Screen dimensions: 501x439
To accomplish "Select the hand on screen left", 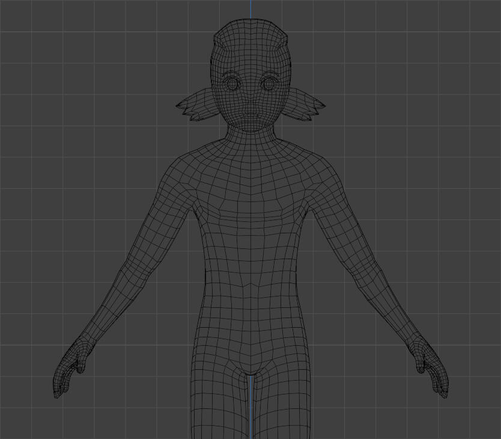I will point(71,371).
